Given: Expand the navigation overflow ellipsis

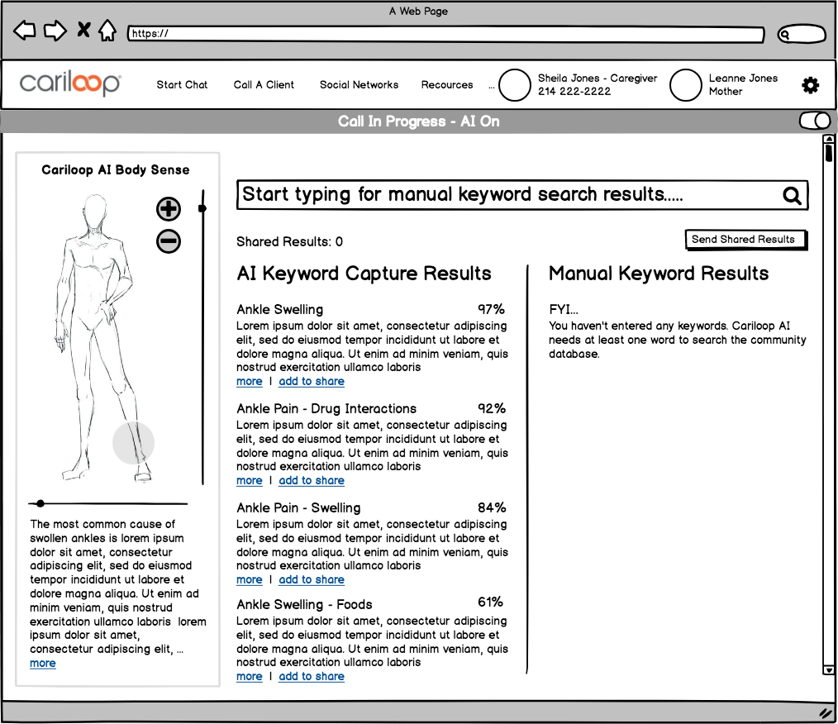Looking at the screenshot, I should pos(492,85).
